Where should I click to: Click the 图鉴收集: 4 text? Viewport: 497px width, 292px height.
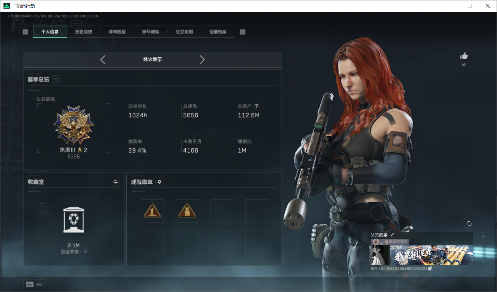[x=74, y=252]
